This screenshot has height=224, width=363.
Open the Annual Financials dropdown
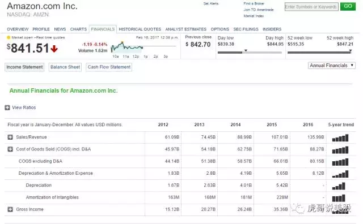tap(331, 66)
